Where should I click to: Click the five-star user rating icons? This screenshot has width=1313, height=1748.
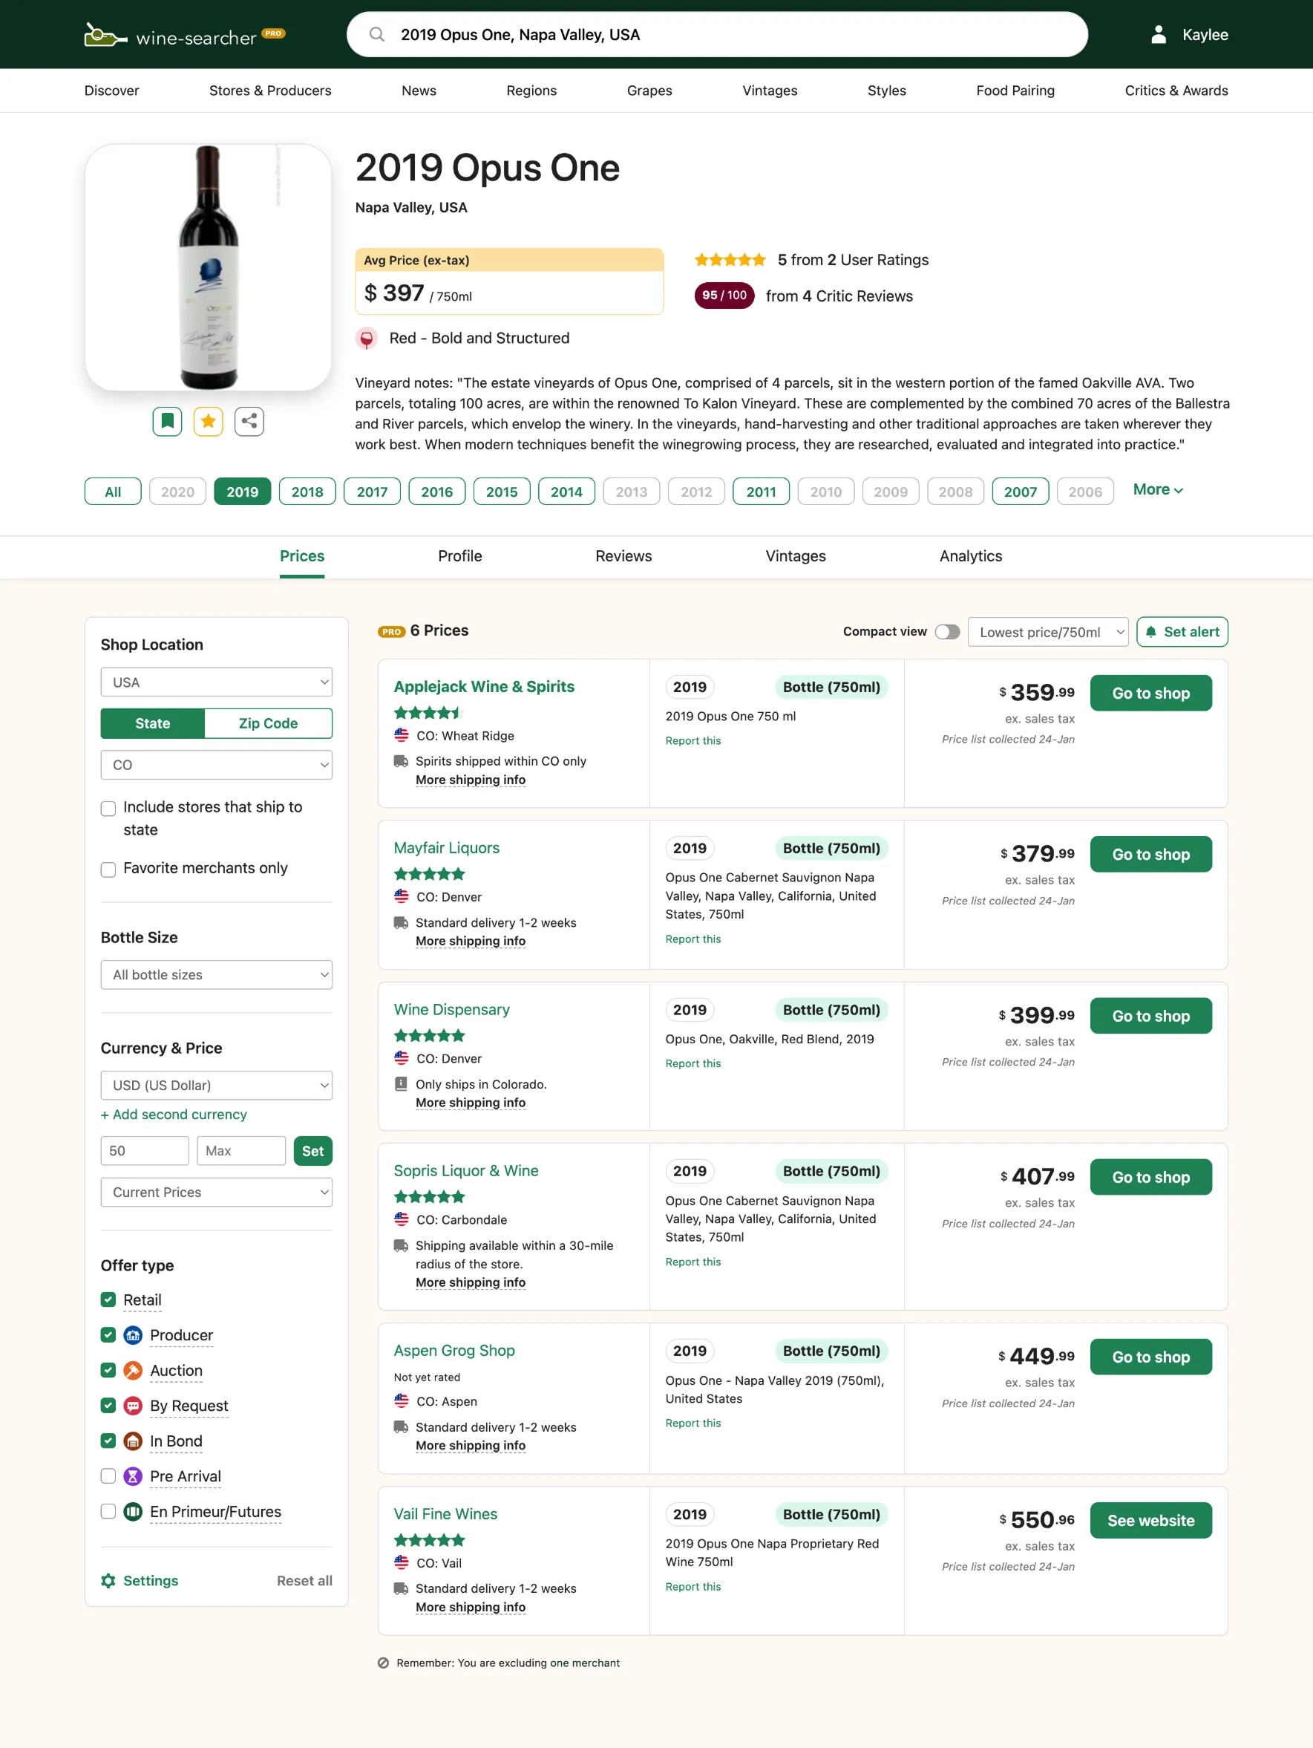point(730,259)
